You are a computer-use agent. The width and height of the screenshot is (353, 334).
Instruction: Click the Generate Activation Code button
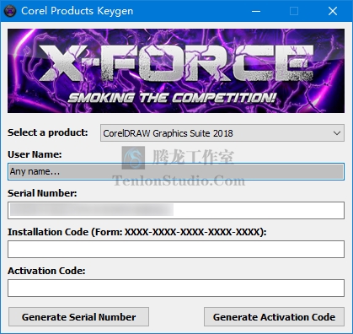point(274,317)
